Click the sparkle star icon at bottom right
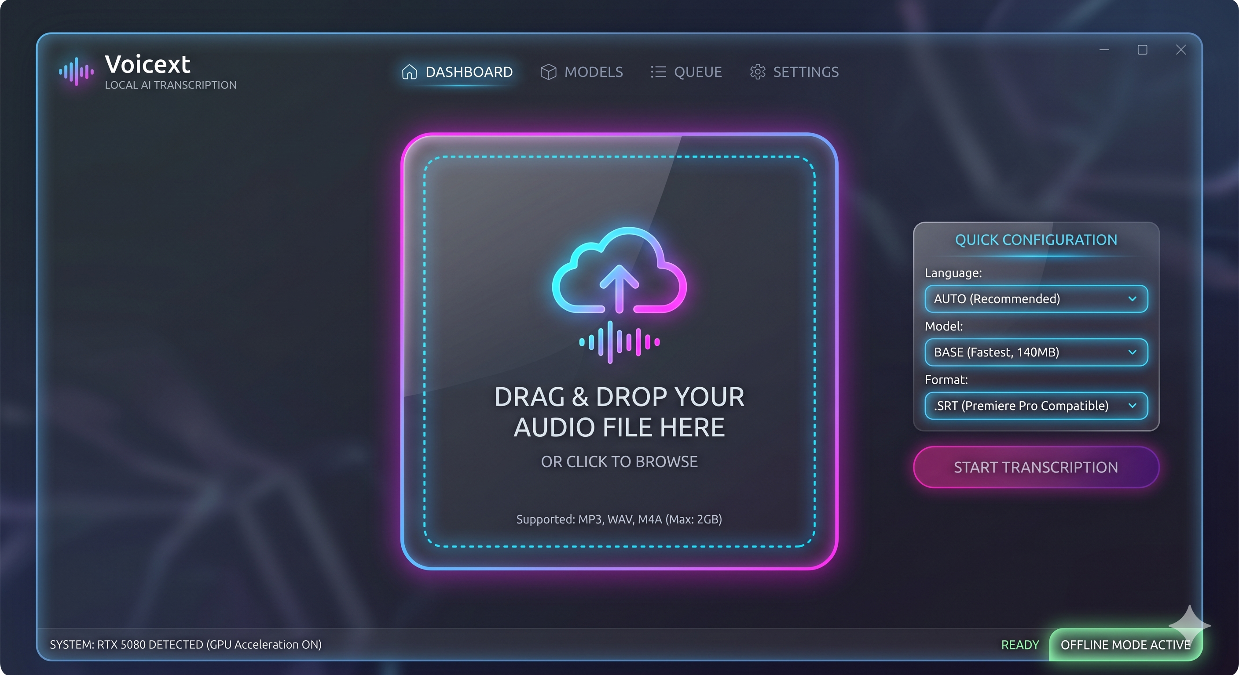 pos(1189,624)
